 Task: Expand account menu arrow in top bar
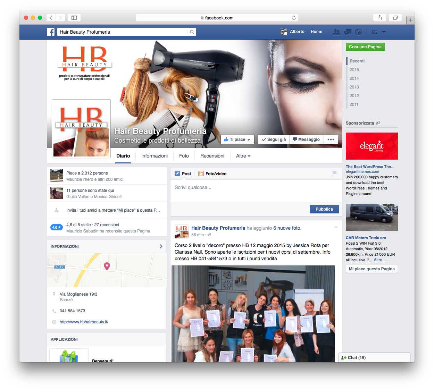[384, 32]
